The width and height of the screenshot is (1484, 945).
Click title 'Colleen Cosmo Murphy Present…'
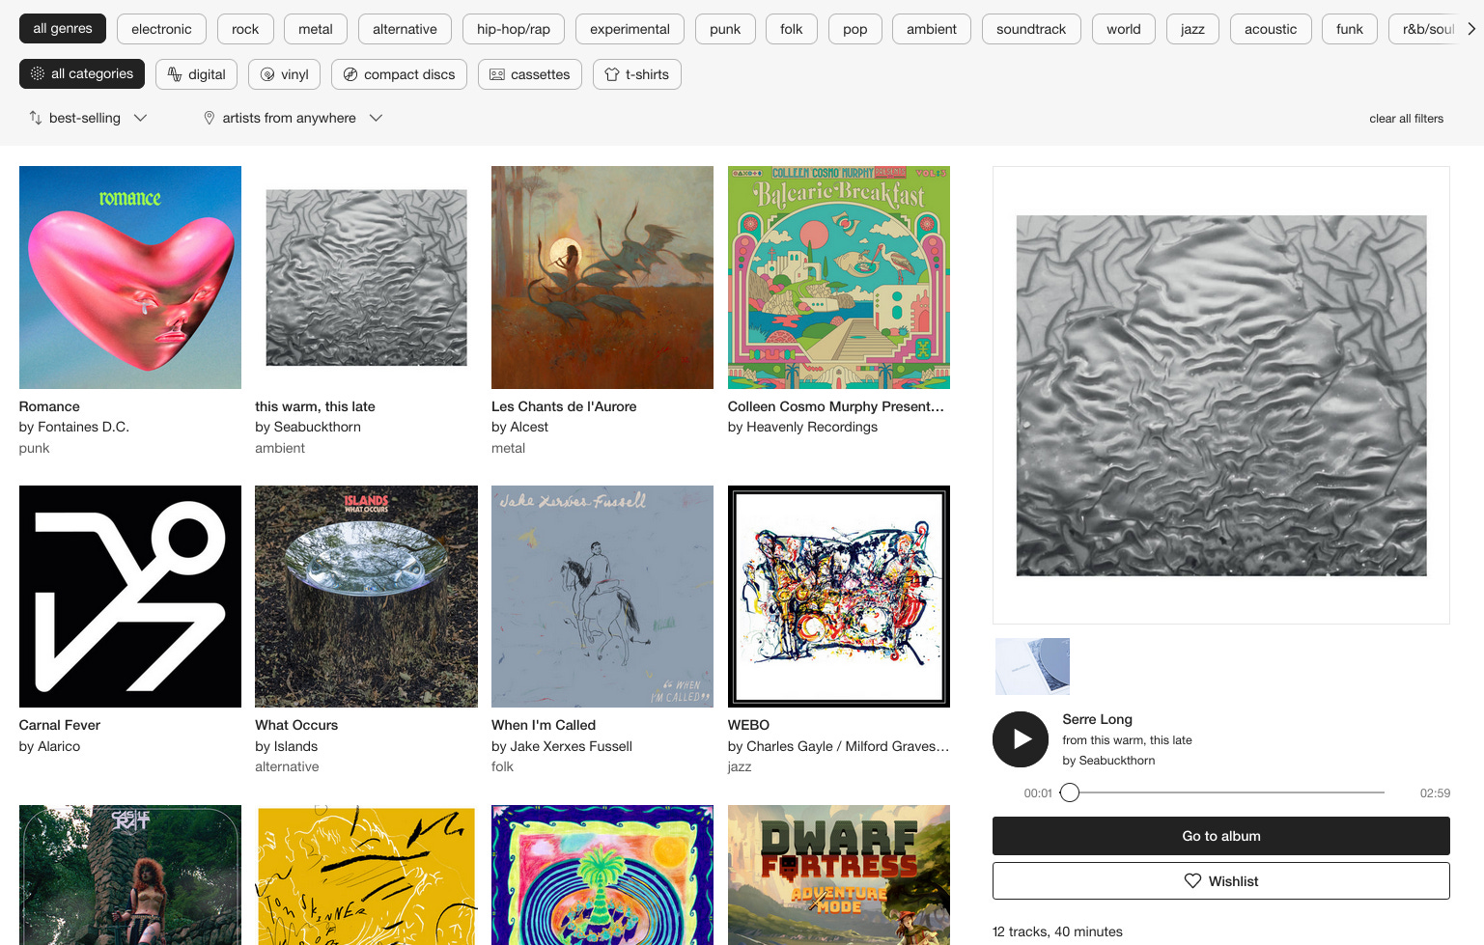point(836,406)
